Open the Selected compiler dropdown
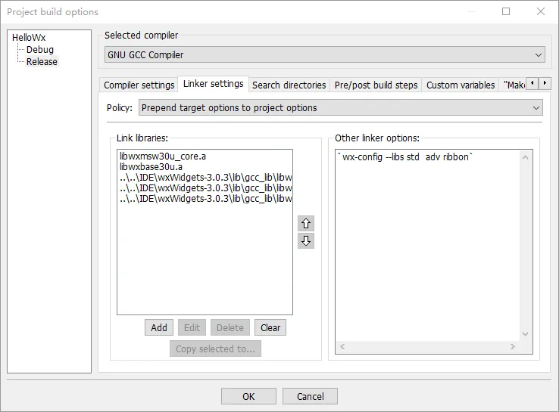Image resolution: width=559 pixels, height=412 pixels. 325,54
